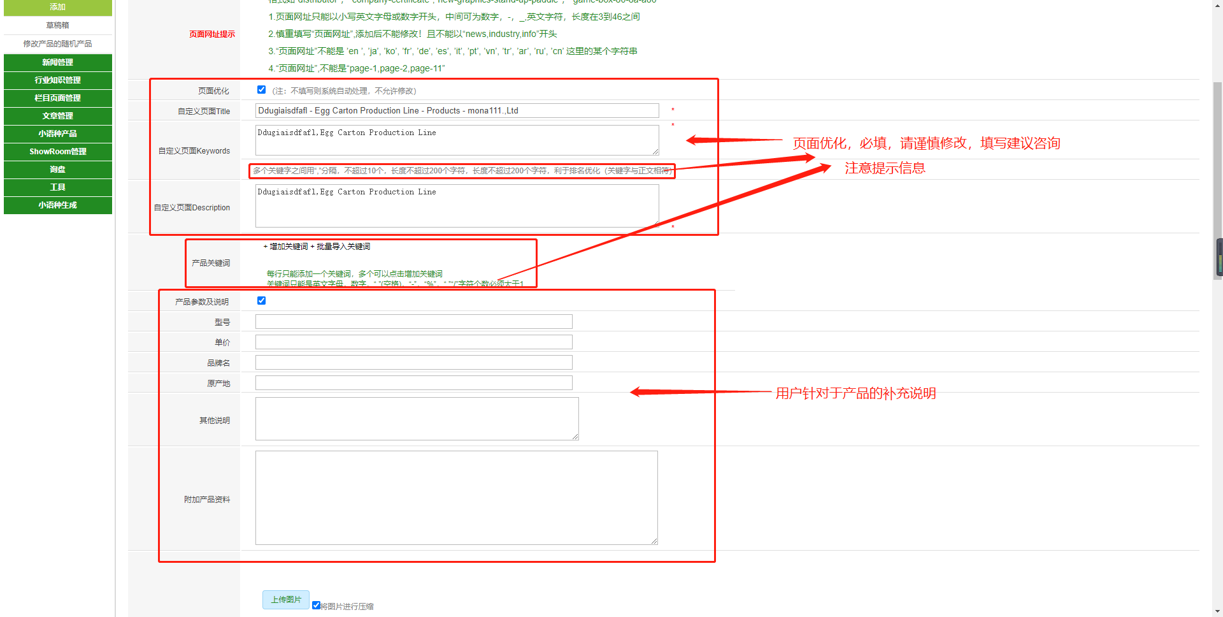Click the 其他说明 textarea resize handle
Viewport: 1223px width, 617px height.
click(x=575, y=437)
